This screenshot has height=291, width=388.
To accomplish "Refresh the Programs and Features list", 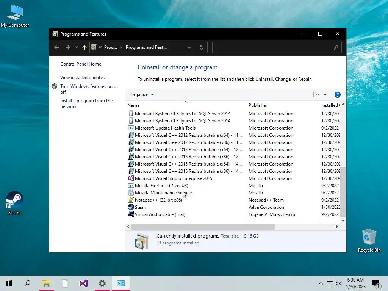I will (202, 47).
